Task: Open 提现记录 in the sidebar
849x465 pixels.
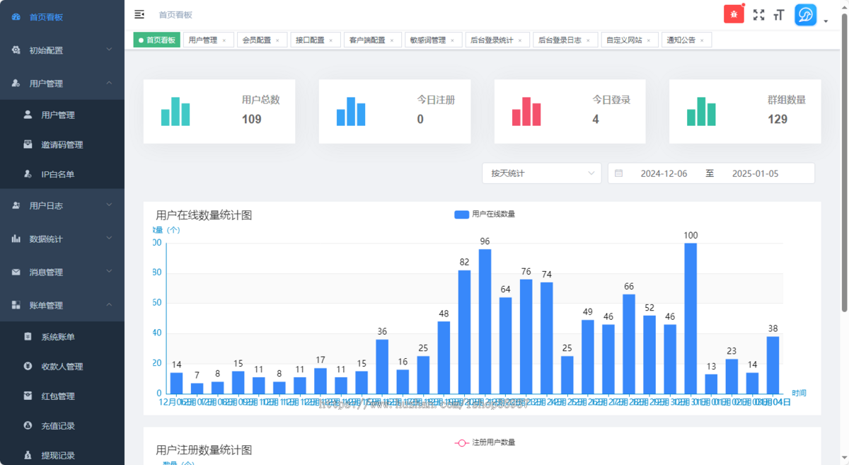Action: [62, 456]
